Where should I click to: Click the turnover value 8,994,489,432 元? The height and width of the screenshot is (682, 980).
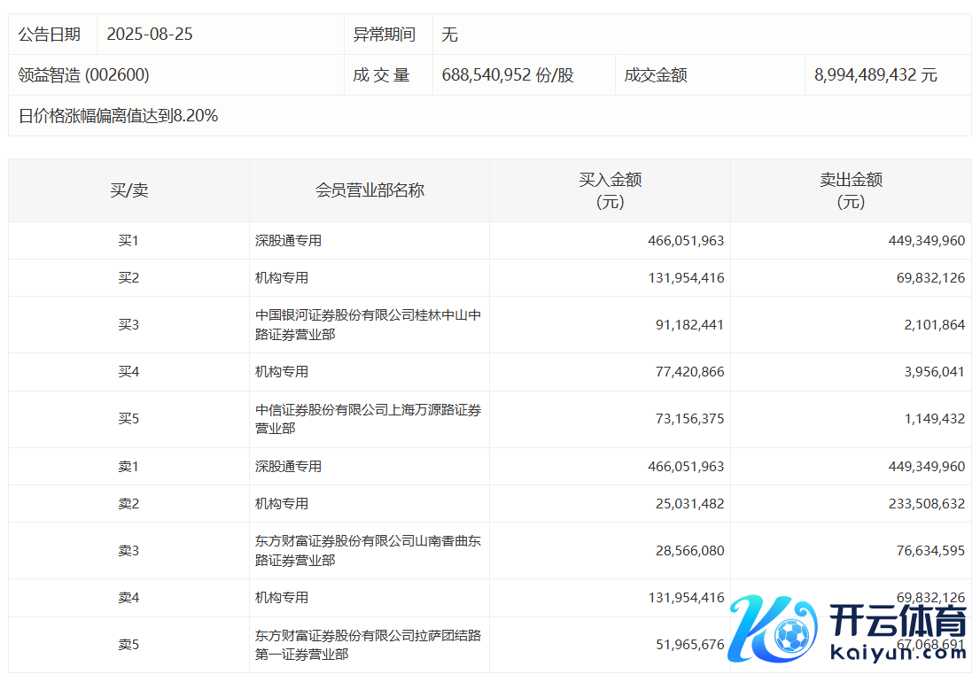875,75
